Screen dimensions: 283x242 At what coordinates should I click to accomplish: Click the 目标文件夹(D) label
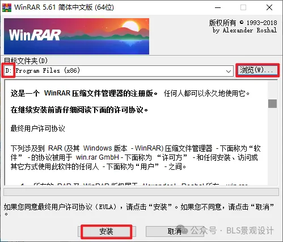point(26,61)
